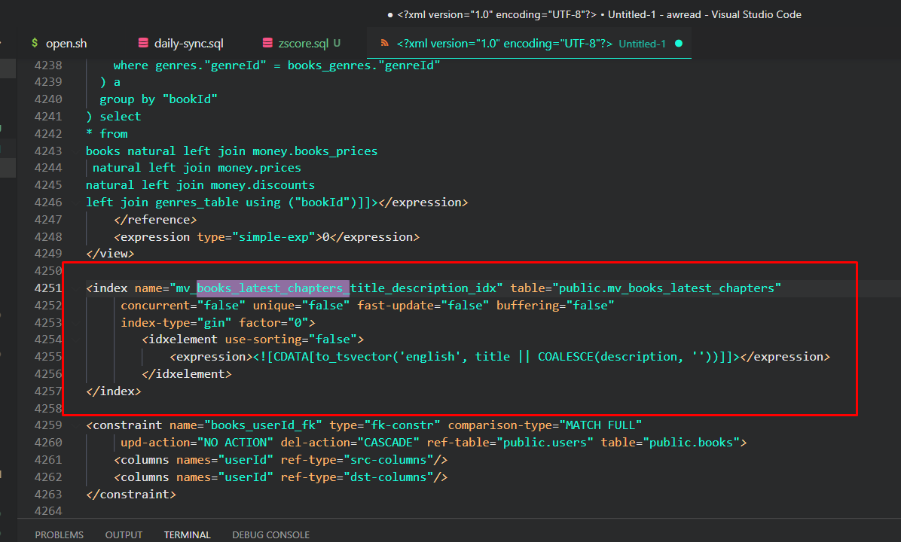Click the XML feed icon on Untitled-1 tab

click(386, 43)
